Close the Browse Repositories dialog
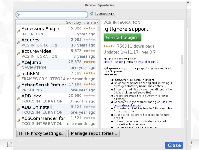Screen dimensions: 199x150 [174, 145]
